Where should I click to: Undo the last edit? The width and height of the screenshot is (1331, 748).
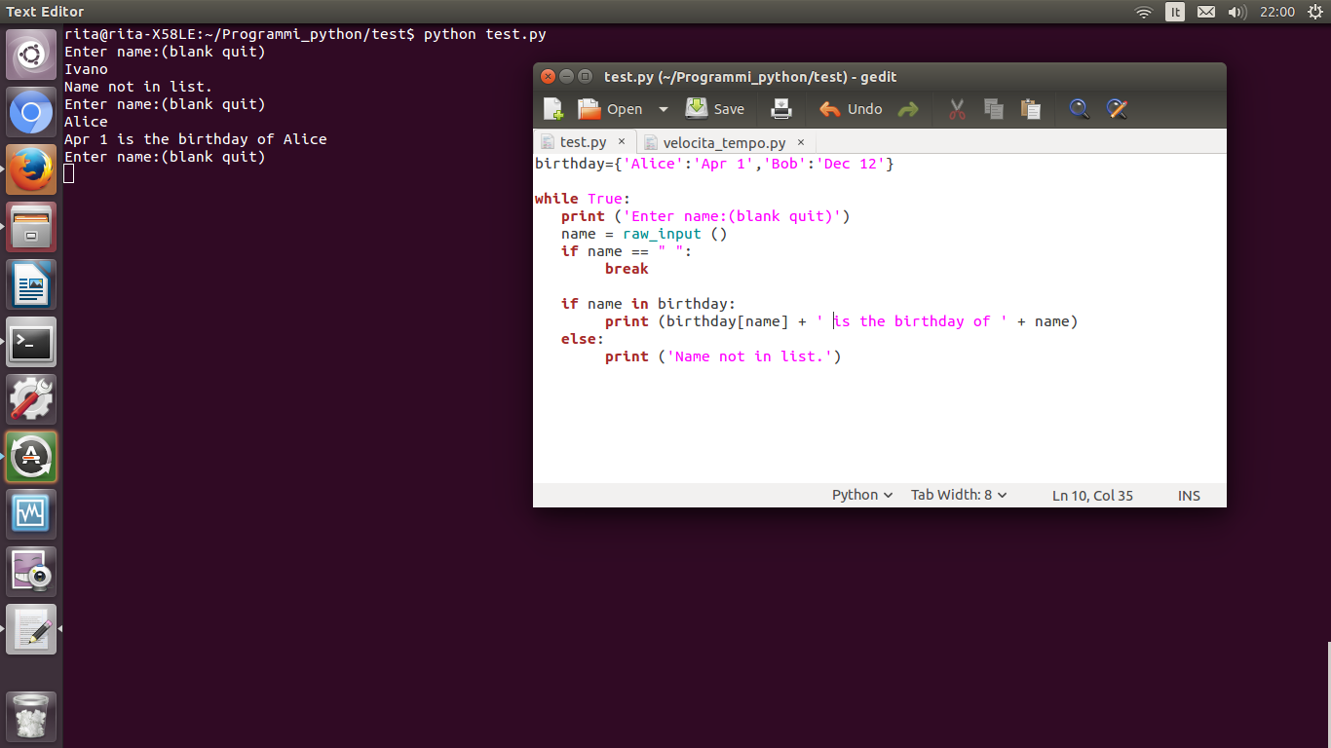pos(851,109)
